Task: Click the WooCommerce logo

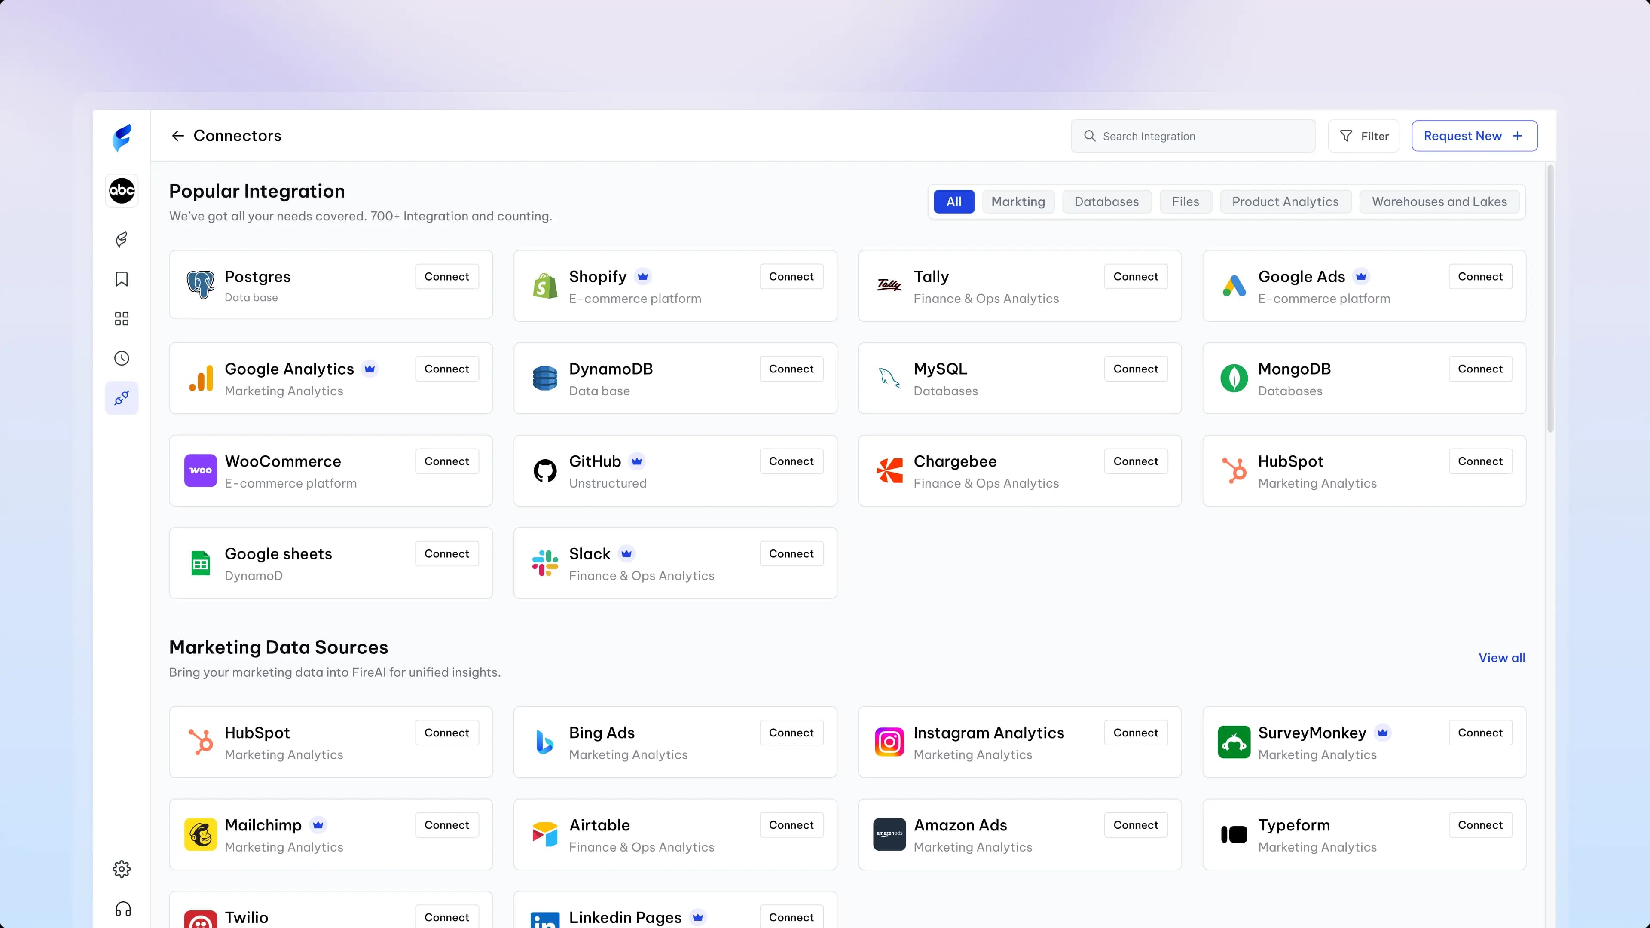Action: click(x=201, y=471)
